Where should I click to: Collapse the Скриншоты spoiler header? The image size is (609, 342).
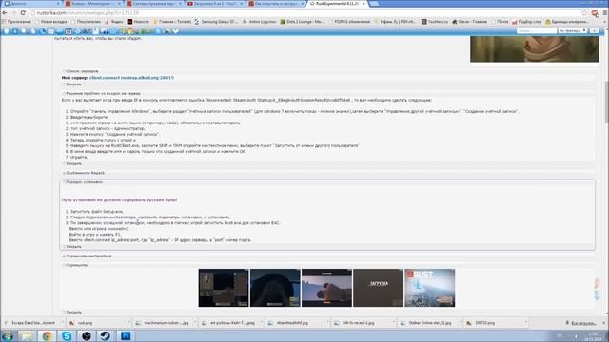point(75,265)
